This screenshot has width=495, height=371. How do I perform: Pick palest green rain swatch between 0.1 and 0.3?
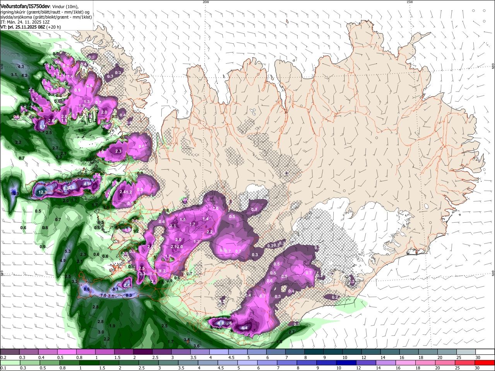click(10, 362)
